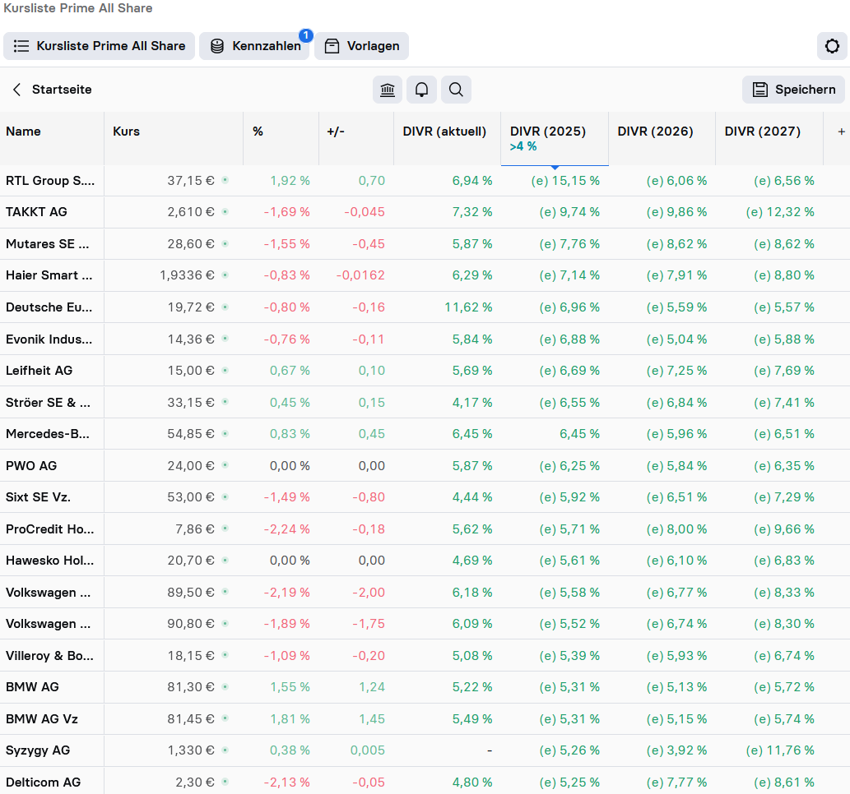Open Kursliste Prime All Share list dropdown
This screenshot has height=794, width=850.
pyautogui.click(x=100, y=46)
